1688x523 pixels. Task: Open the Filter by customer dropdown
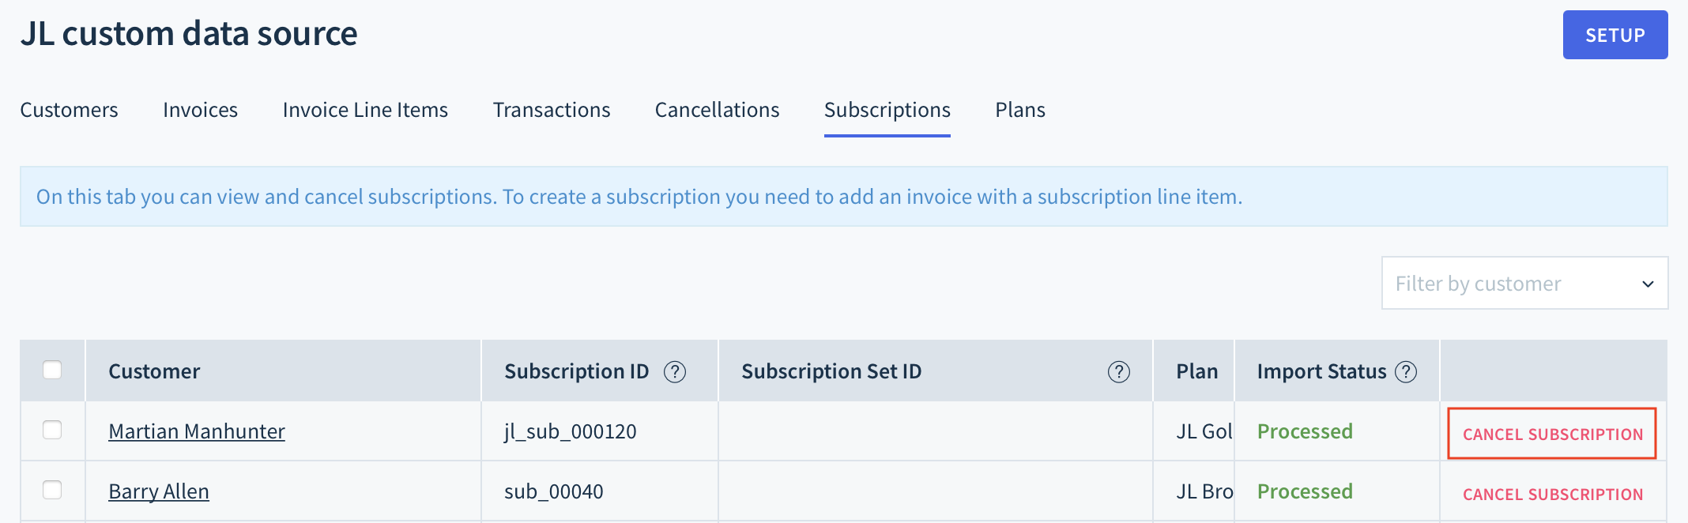click(x=1524, y=283)
